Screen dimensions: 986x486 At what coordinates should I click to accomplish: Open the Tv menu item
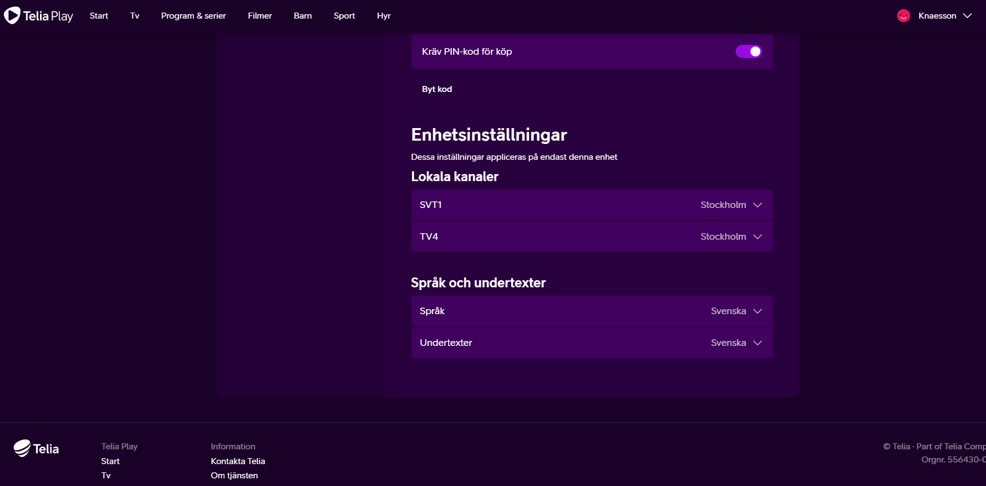pos(135,16)
